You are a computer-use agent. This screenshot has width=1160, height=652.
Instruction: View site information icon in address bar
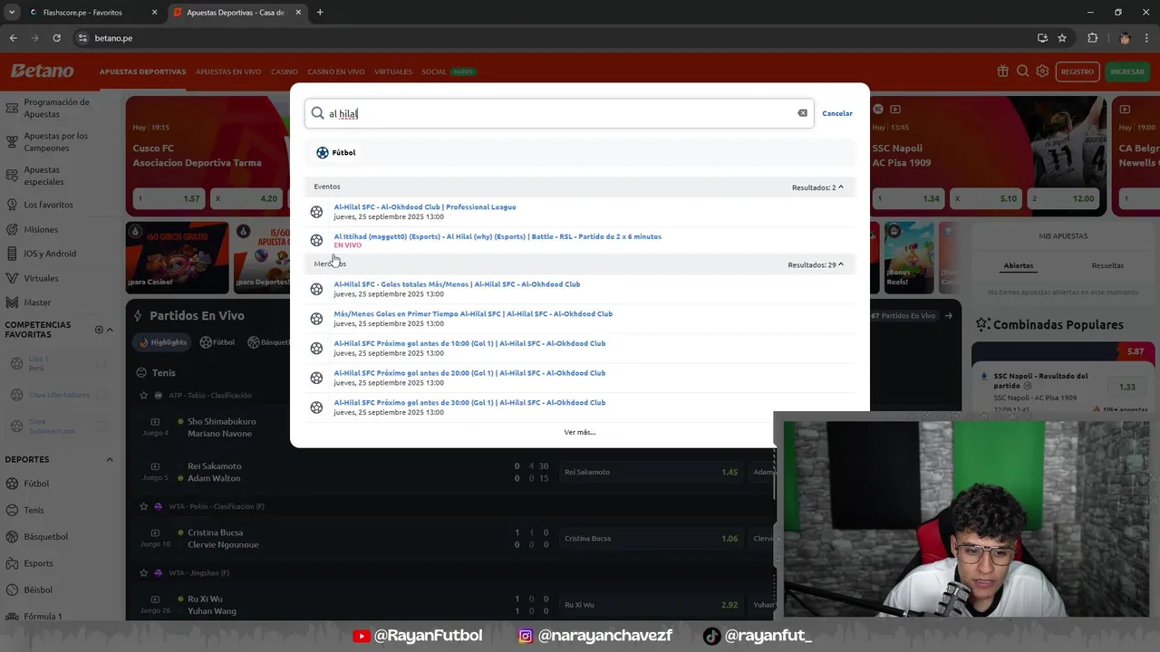[82, 38]
